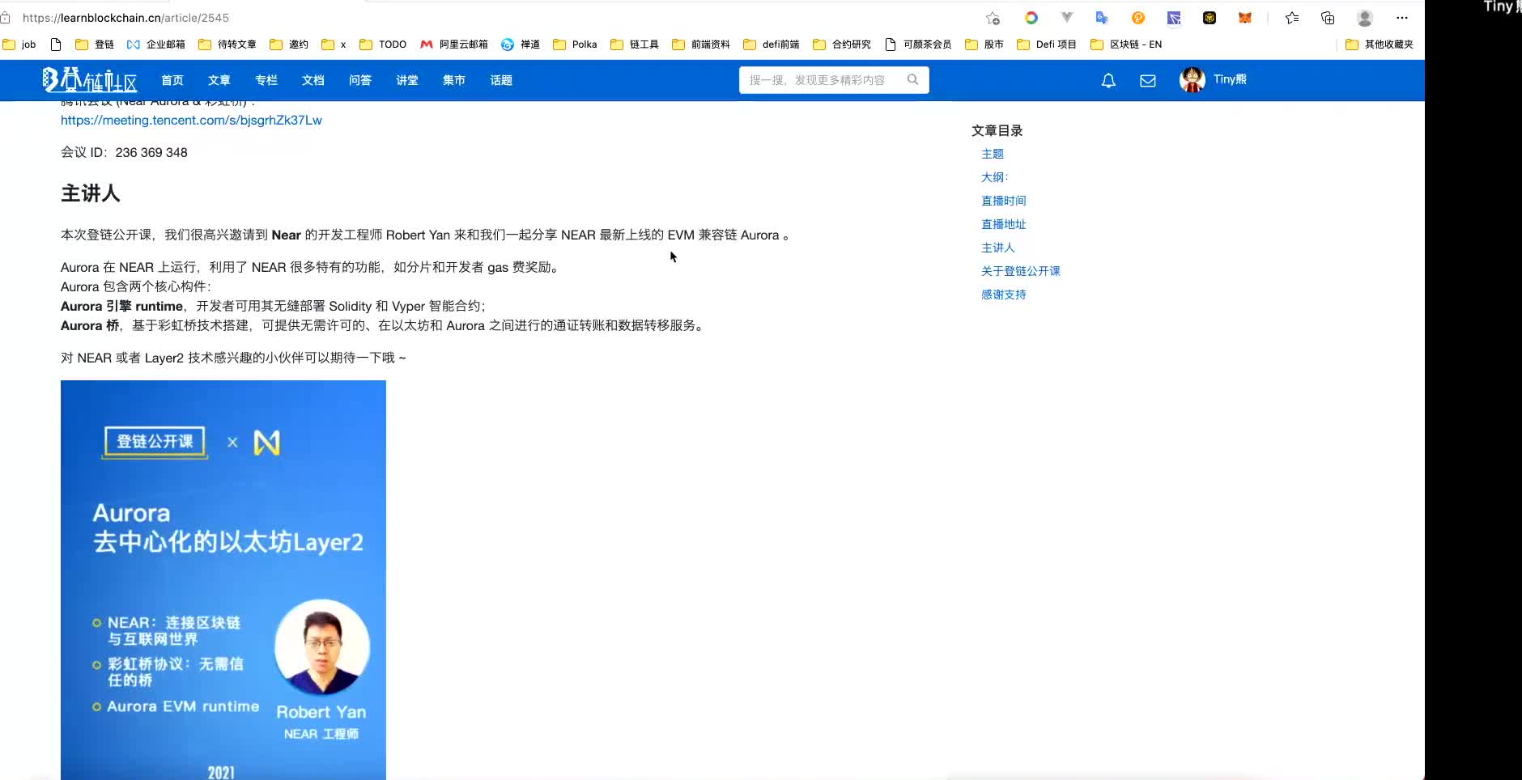Screen dimensions: 1522x780
Task: Open the 集市 nav item
Action: tap(454, 80)
